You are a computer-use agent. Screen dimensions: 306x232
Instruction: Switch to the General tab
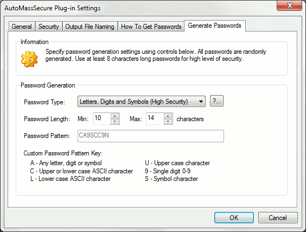tap(22, 27)
